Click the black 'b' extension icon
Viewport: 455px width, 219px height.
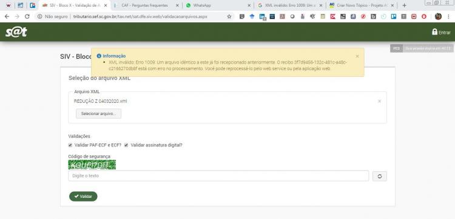tap(374, 17)
